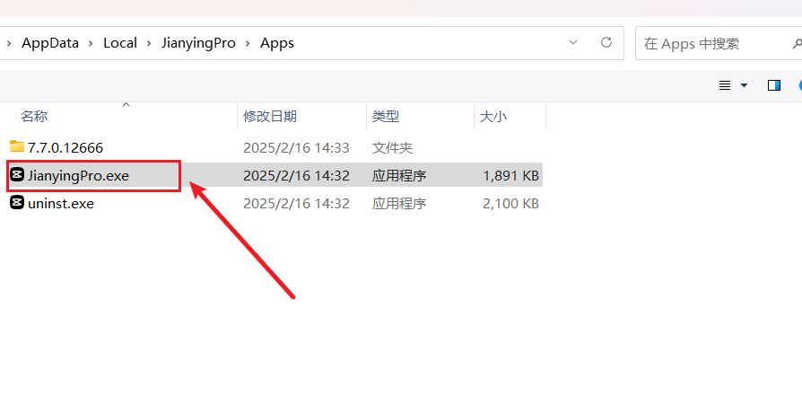
Task: Click the Apps breadcrumb segment
Action: click(x=277, y=43)
